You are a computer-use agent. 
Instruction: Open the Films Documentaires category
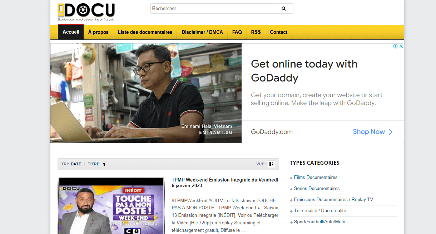(316, 178)
